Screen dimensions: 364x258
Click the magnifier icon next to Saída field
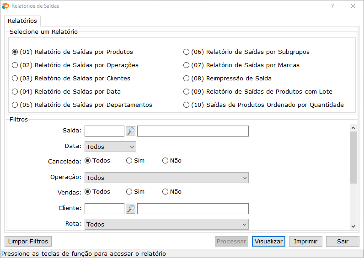[x=131, y=131]
